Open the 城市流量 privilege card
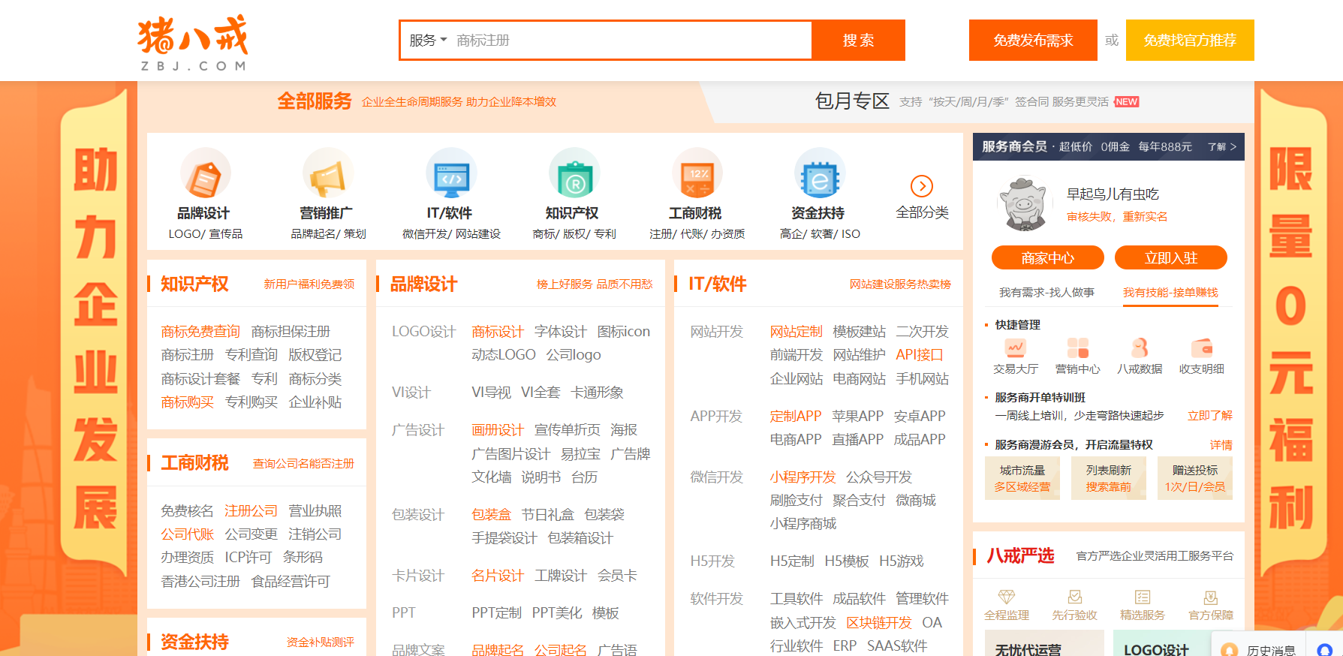1343x656 pixels. click(x=1022, y=478)
